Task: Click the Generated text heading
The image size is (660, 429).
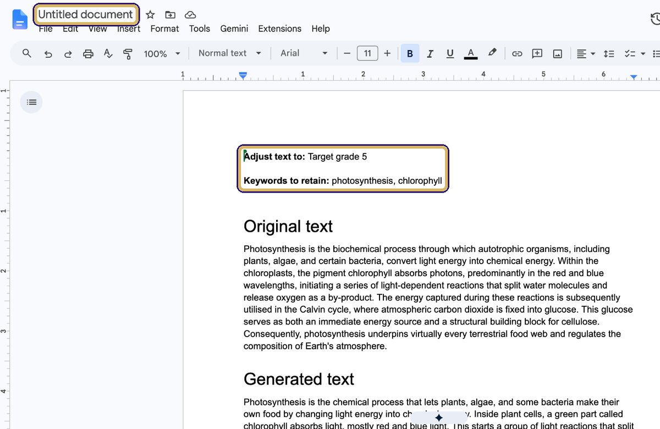Action: pyautogui.click(x=299, y=379)
